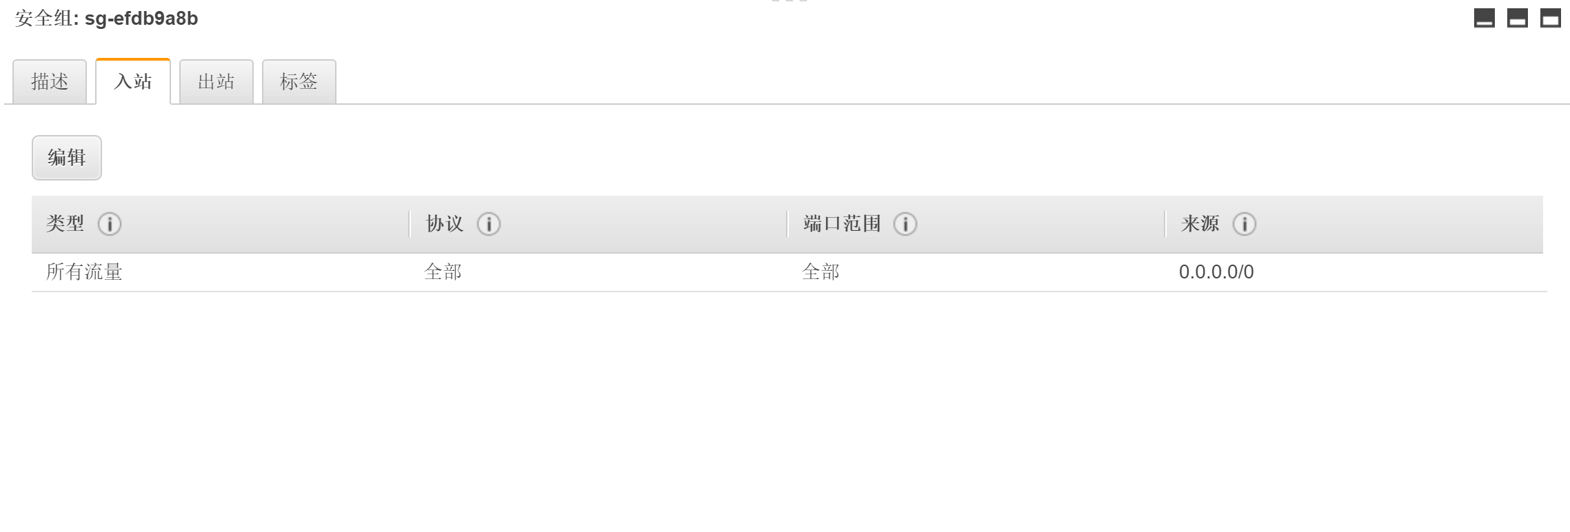1570x532 pixels.
Task: Click the 全部 value under 端口范围
Action: click(x=821, y=272)
